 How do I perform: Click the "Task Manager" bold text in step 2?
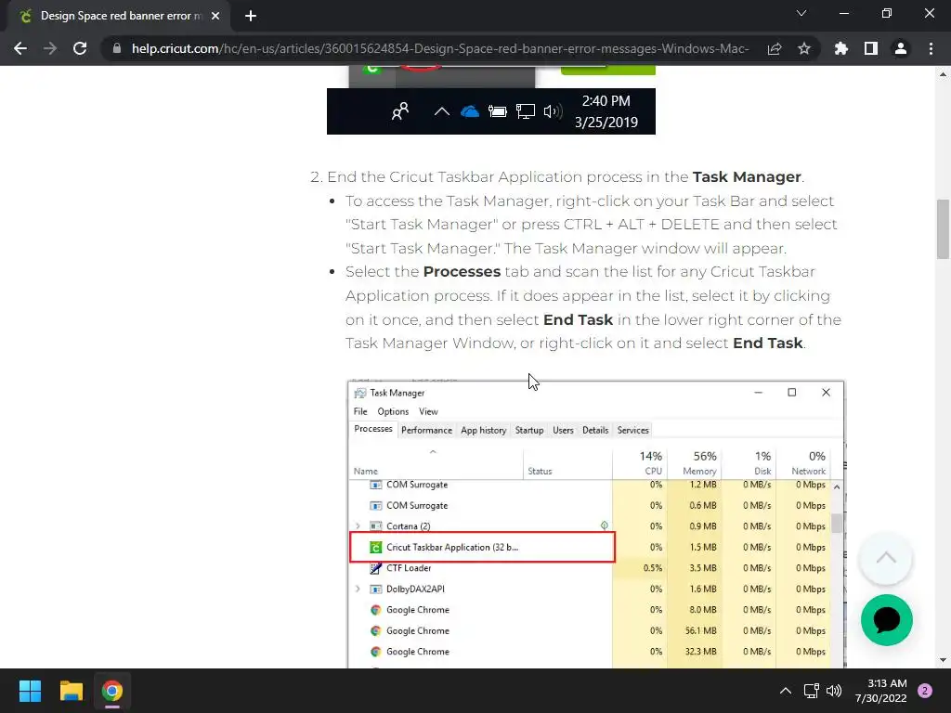click(747, 177)
